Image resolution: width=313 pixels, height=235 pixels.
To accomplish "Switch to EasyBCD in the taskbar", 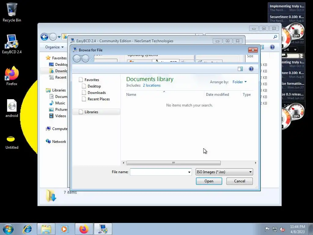I will pos(103,229).
